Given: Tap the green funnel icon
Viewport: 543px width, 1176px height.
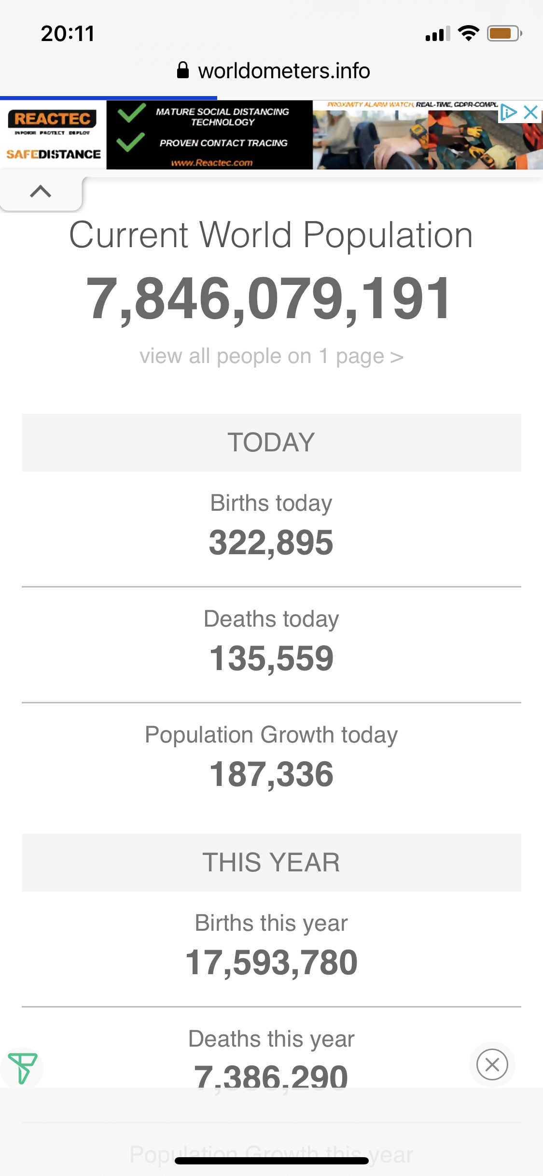Looking at the screenshot, I should point(22,1068).
